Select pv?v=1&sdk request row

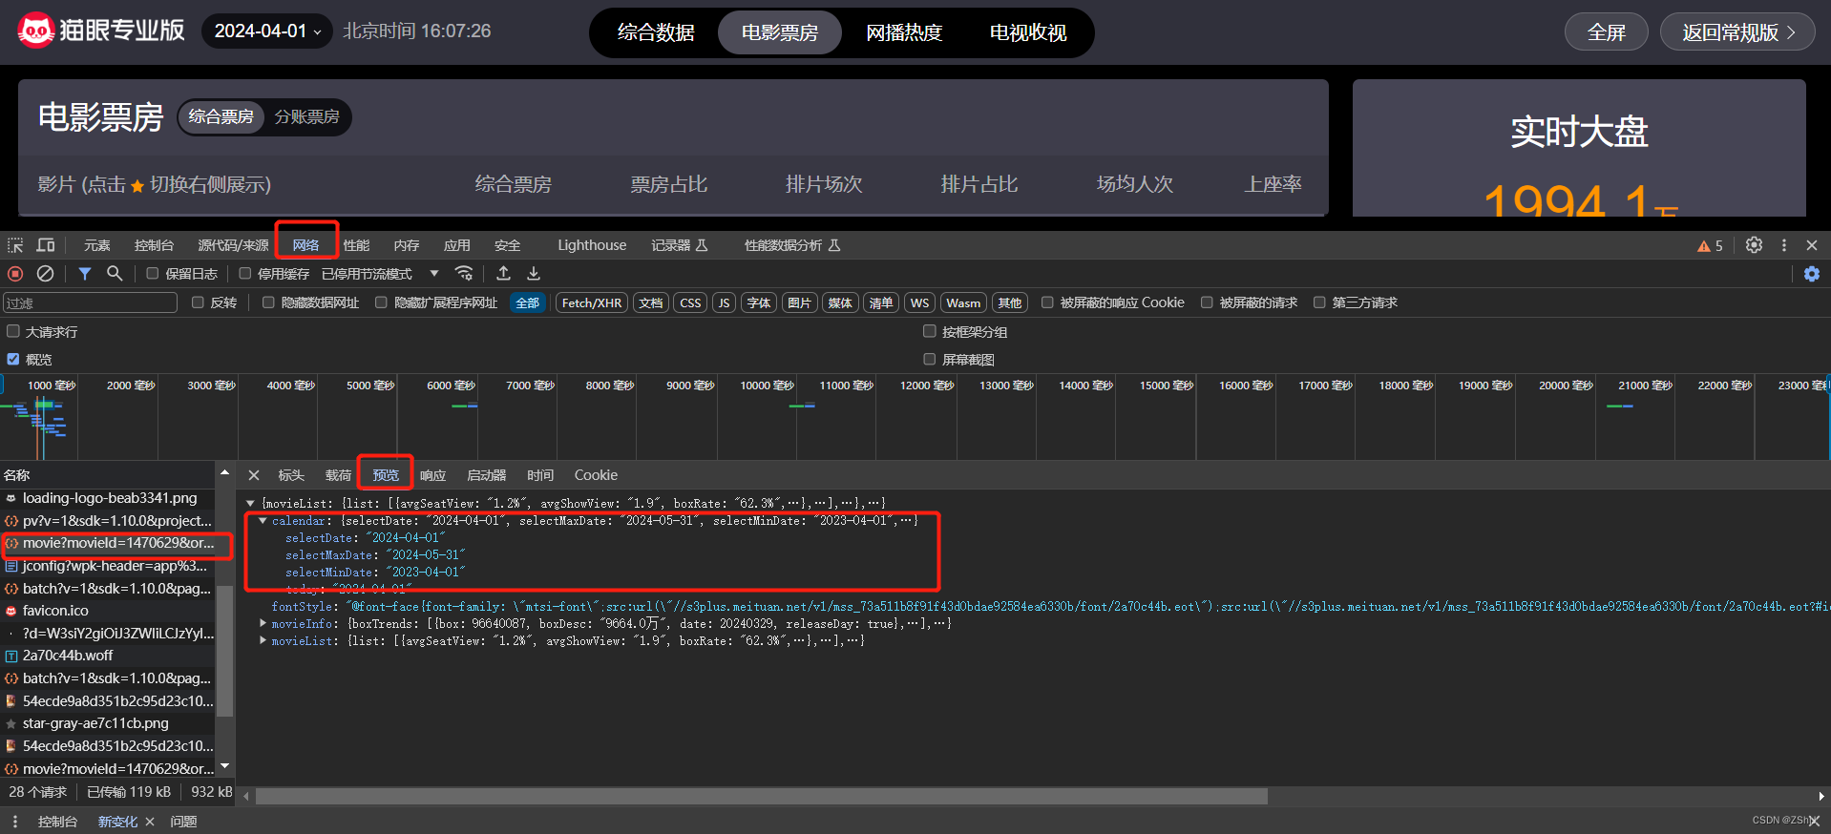coord(107,521)
